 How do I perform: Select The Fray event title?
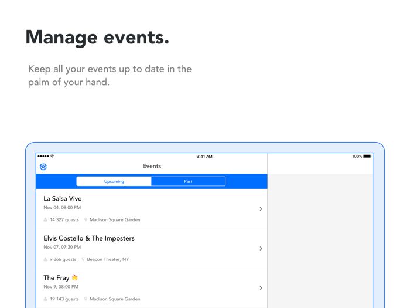point(56,278)
